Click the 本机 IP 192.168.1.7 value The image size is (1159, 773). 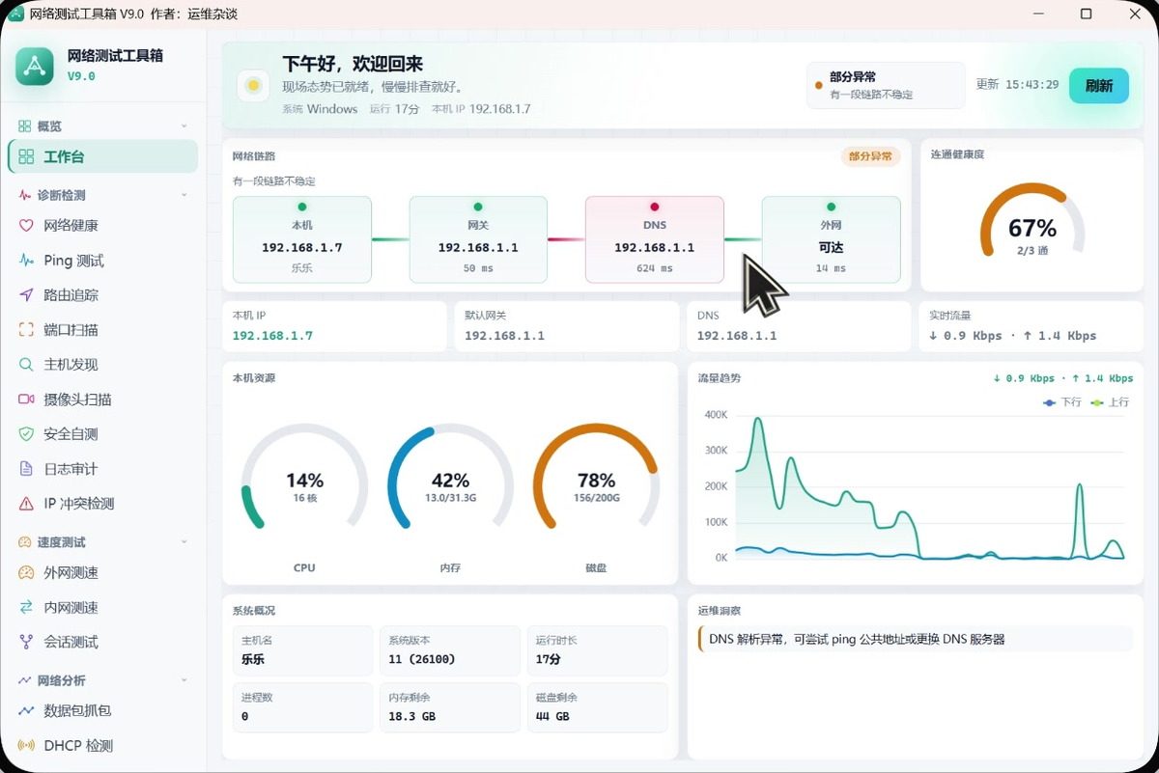(272, 336)
